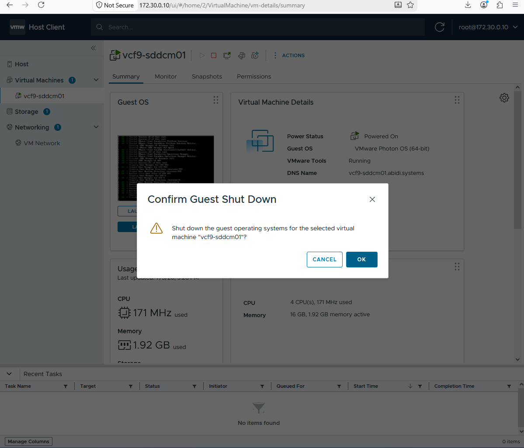
Task: Cancel the guest shut down dialog
Action: point(324,260)
